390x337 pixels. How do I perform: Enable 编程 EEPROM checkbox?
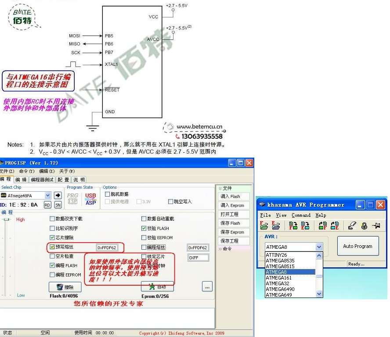pyautogui.click(x=52, y=275)
